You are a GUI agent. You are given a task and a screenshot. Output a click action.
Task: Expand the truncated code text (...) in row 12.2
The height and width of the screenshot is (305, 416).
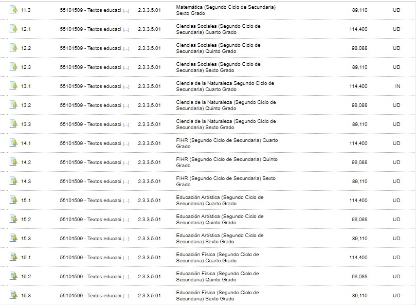point(126,48)
